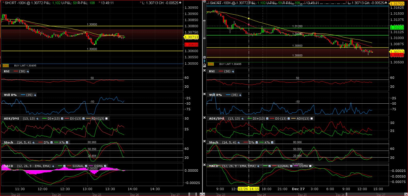Image resolution: width=408 pixels, height=196 pixels.
Task: Select BUY LMT 1.30495 order in right chart
Action: [x=230, y=64]
